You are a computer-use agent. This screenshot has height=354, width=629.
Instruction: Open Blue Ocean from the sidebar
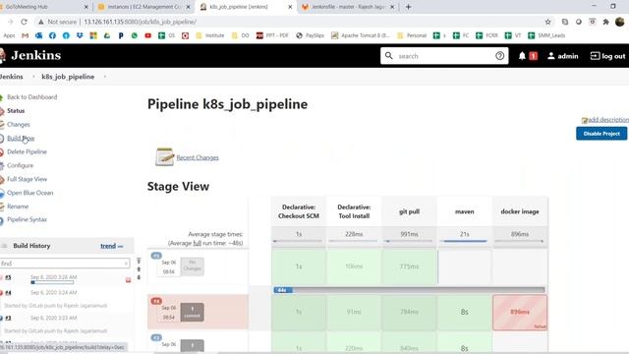(29, 193)
